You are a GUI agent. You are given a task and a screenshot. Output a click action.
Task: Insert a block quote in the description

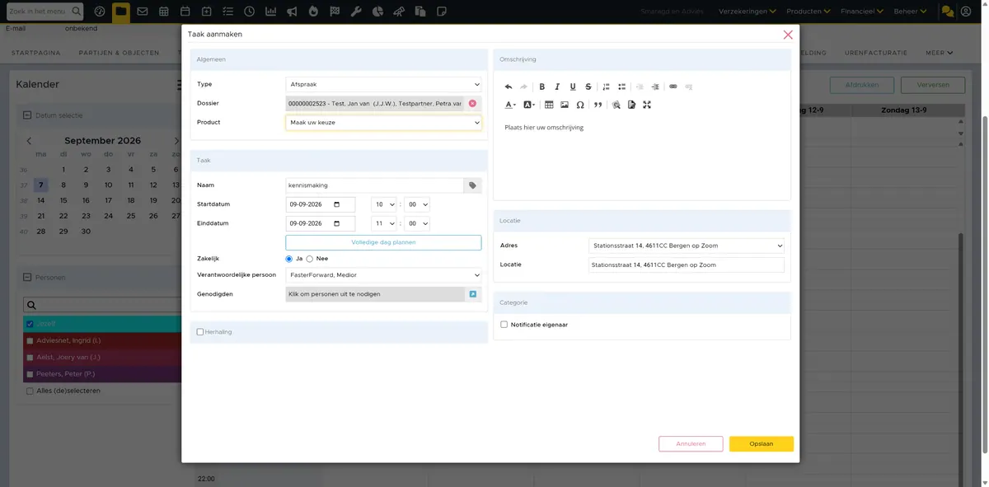point(598,105)
